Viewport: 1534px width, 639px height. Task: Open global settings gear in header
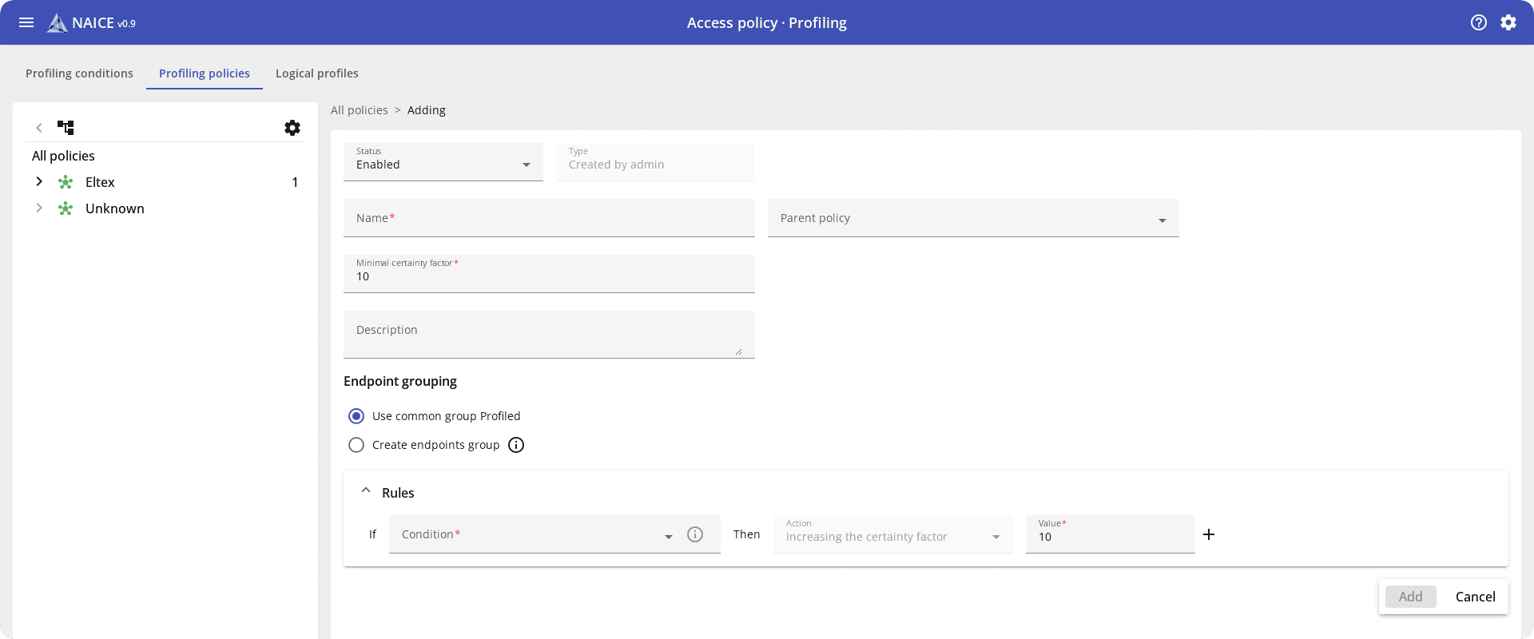[x=1508, y=22]
